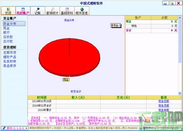The width and height of the screenshot is (183, 131).
Task: Open the 相关信息 globe icon
Action: pos(82,9)
